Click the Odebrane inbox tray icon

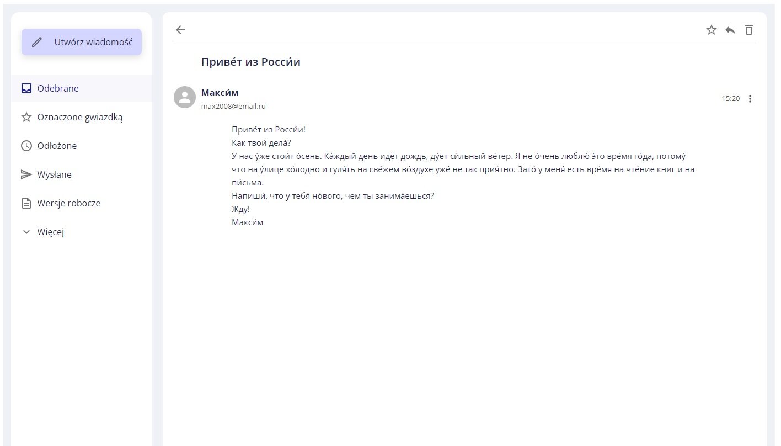(x=26, y=88)
